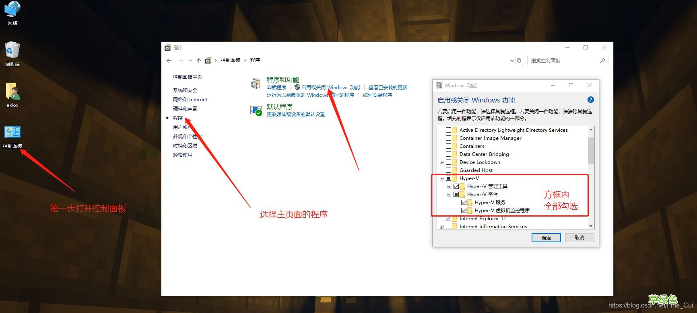Open the 网络 desktop icon

pos(12,13)
